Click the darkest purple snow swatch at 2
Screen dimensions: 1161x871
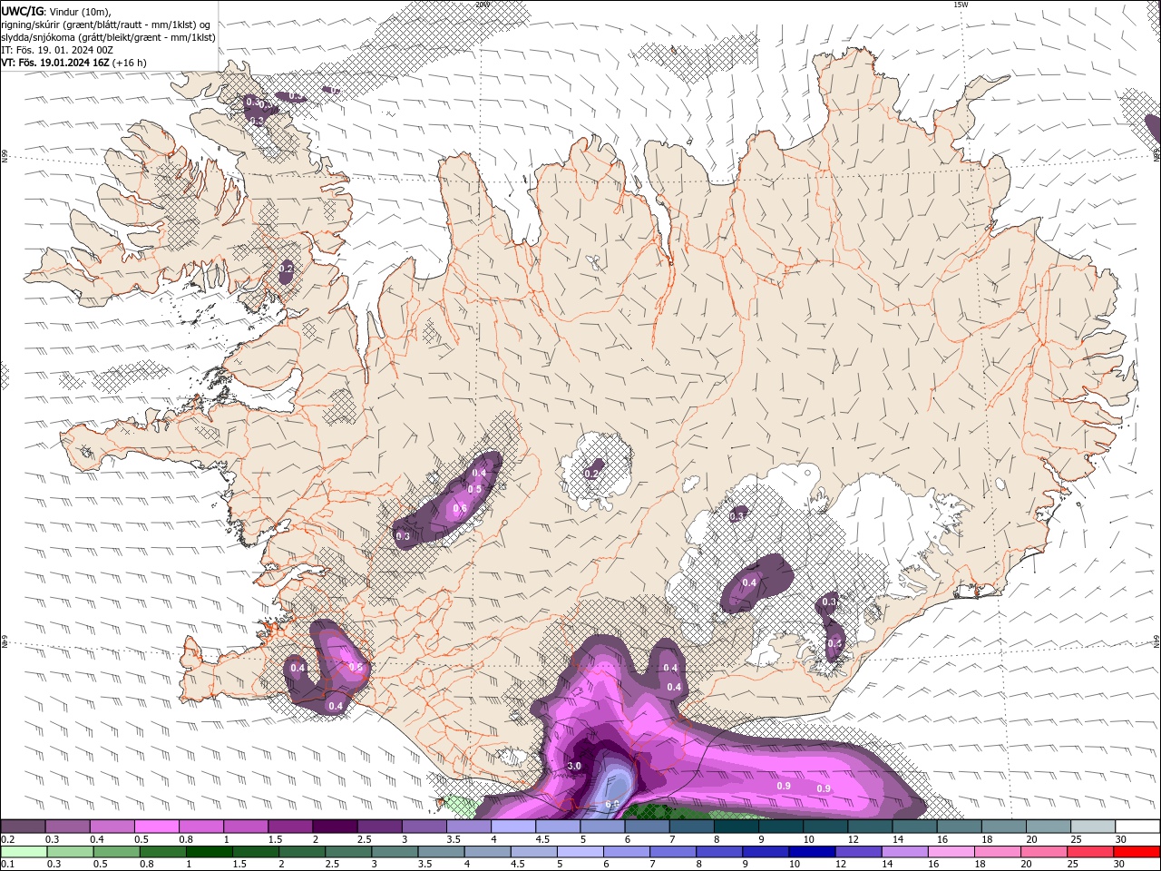coord(335,827)
